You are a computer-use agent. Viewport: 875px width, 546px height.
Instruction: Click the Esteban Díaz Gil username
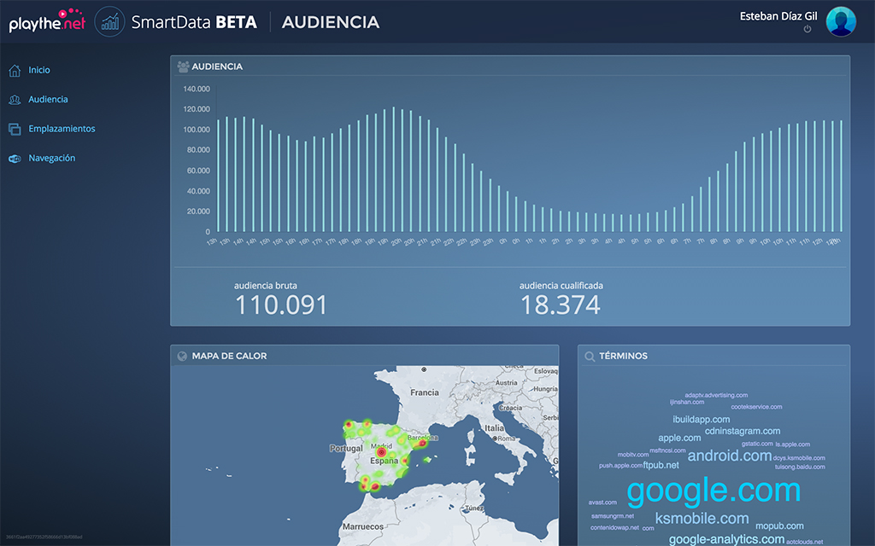778,15
